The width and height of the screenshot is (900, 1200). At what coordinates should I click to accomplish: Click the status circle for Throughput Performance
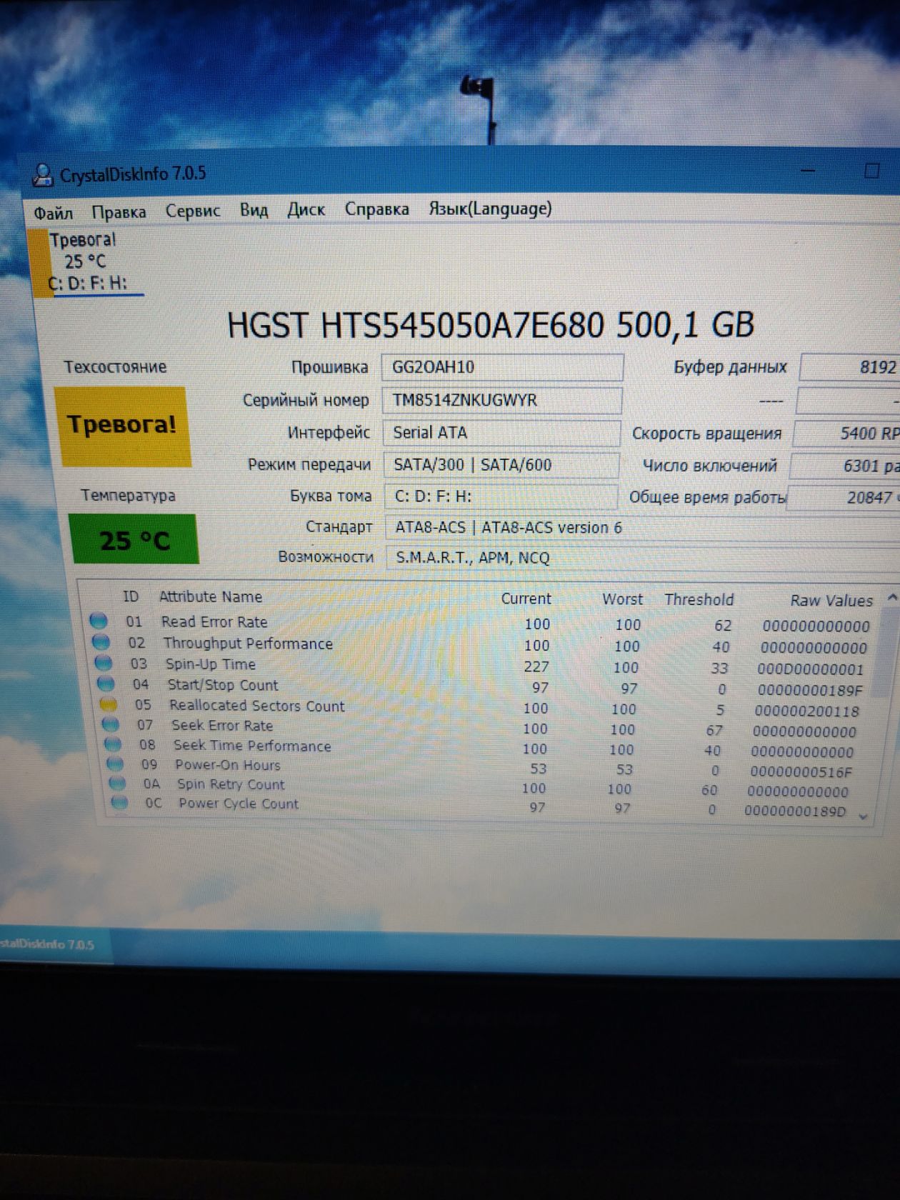coord(101,642)
